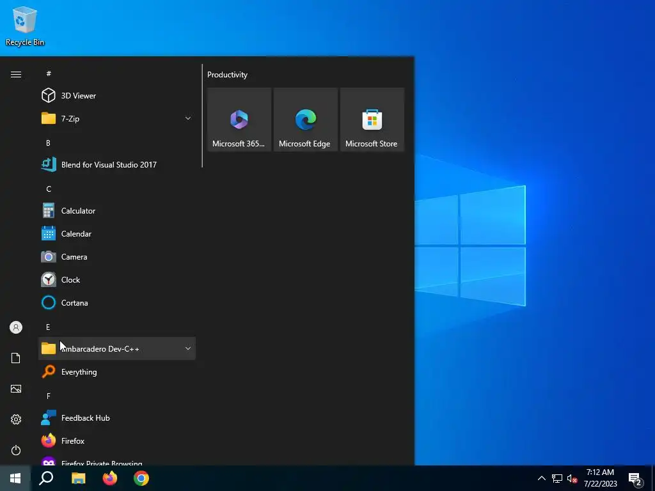Click the Start app list scrollbar
The width and height of the screenshot is (655, 491).
point(202,116)
